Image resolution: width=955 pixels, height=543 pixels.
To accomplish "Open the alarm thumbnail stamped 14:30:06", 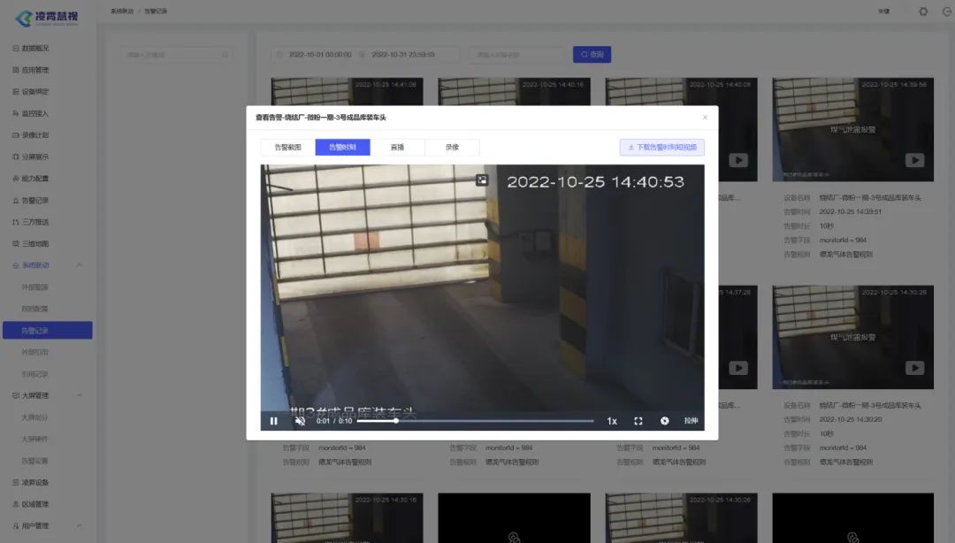I will tap(682, 517).
